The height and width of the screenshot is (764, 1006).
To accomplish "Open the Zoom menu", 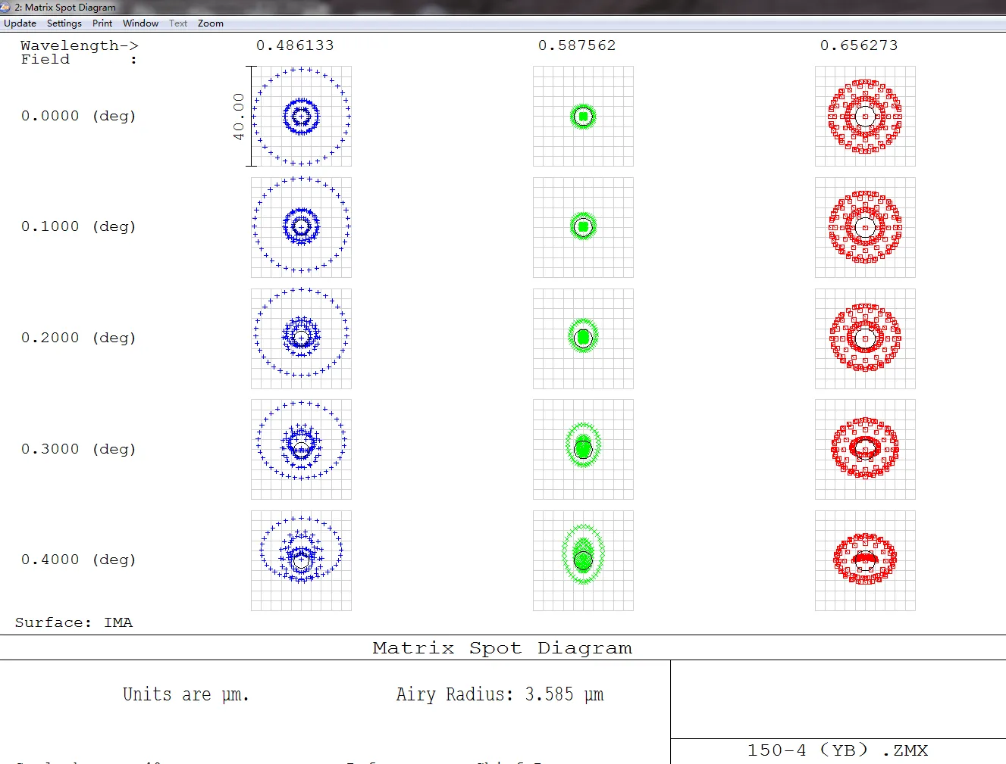I will click(x=211, y=23).
